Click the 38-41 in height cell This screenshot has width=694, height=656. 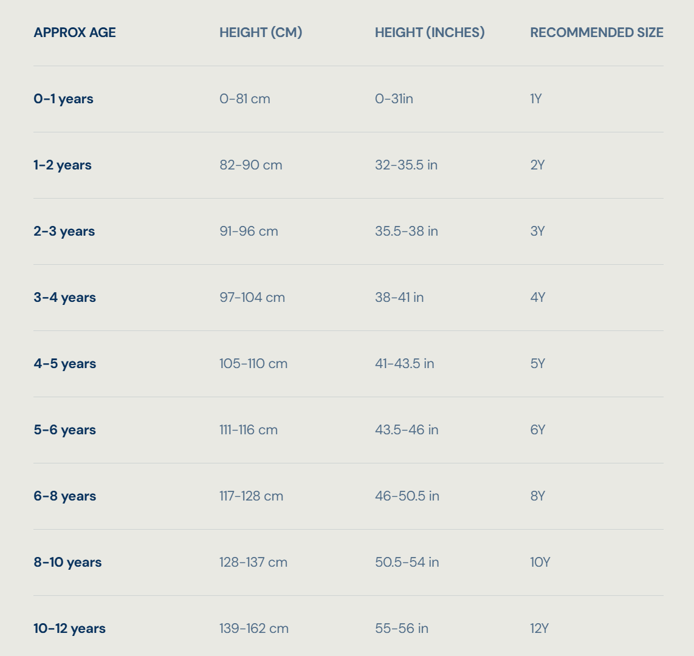(399, 297)
